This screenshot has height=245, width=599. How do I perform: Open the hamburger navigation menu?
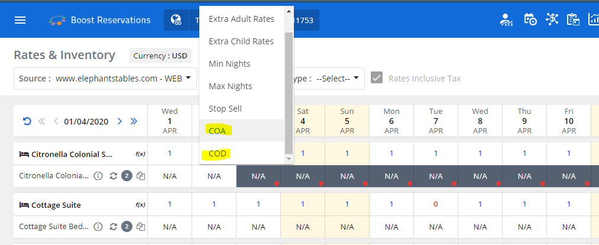pos(20,20)
